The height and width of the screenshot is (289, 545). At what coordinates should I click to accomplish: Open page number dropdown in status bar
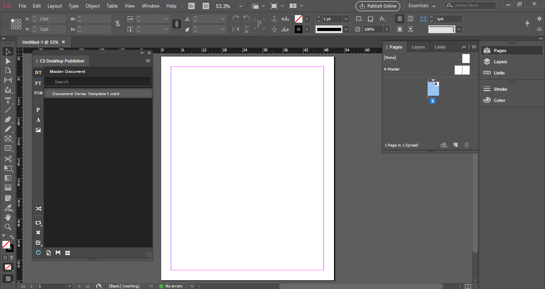pyautogui.click(x=69, y=286)
